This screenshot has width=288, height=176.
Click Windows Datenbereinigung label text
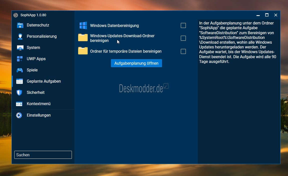click(x=114, y=26)
